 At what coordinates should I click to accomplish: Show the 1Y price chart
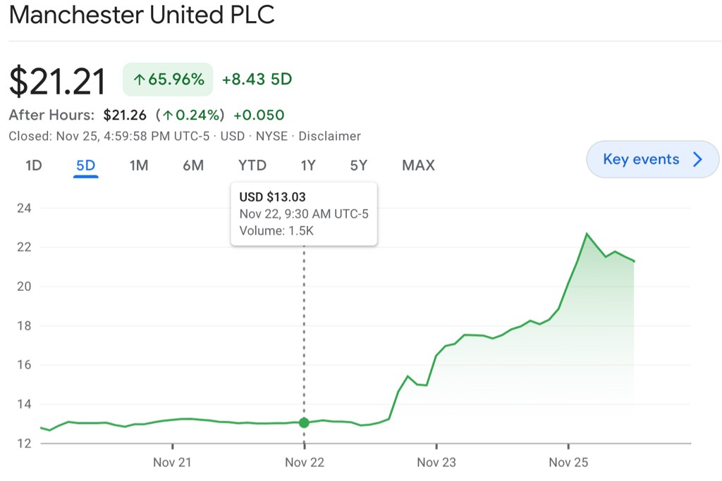coord(308,165)
